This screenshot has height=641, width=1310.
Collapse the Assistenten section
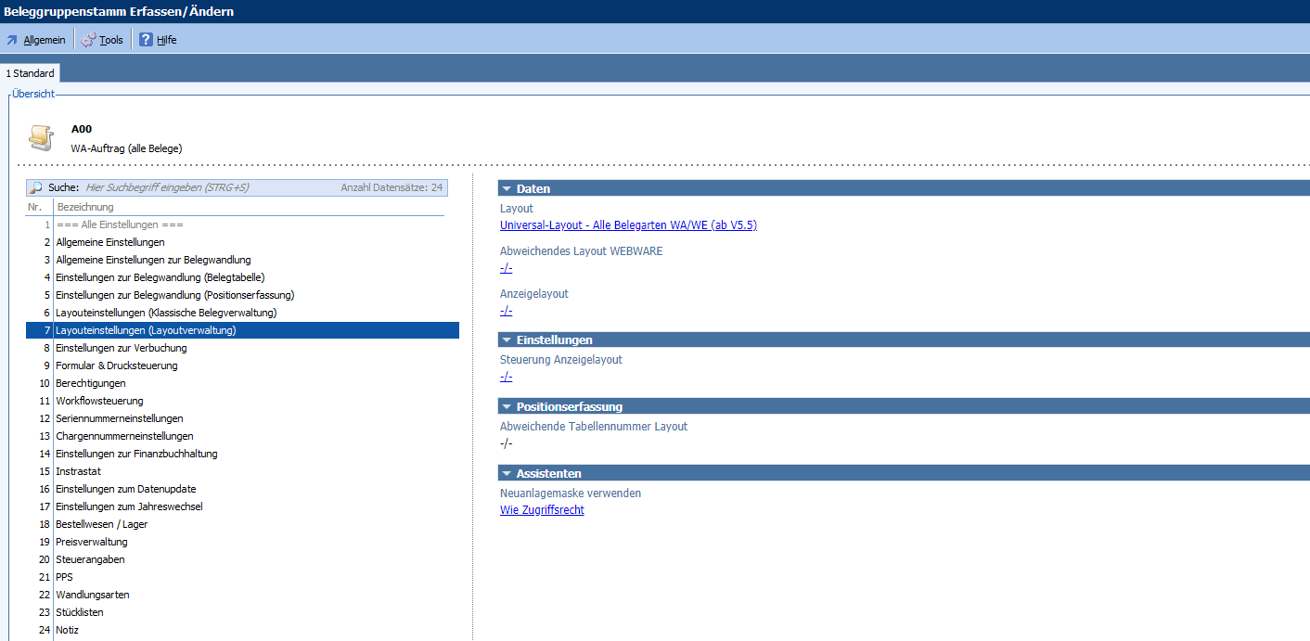tap(507, 474)
